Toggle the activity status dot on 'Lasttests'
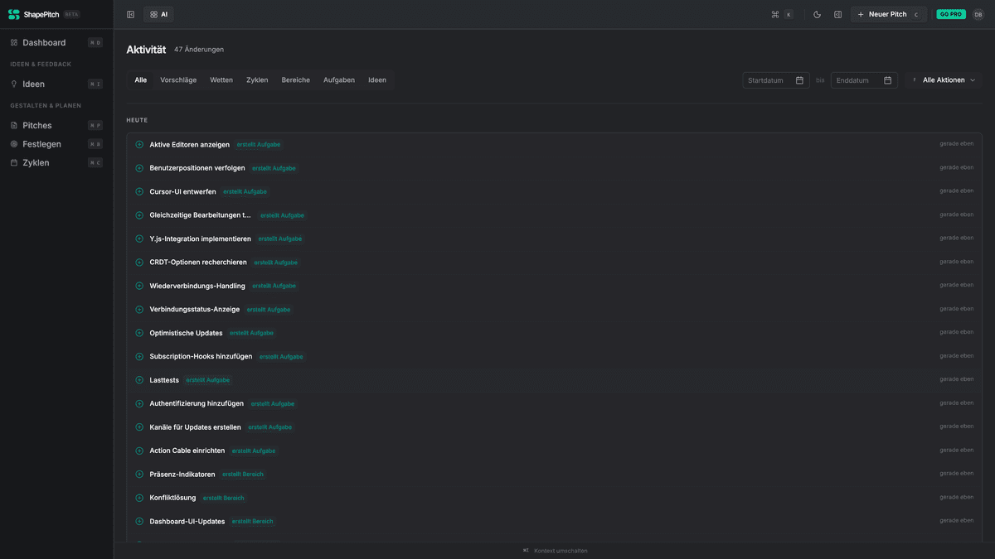This screenshot has height=559, width=995. point(138,379)
